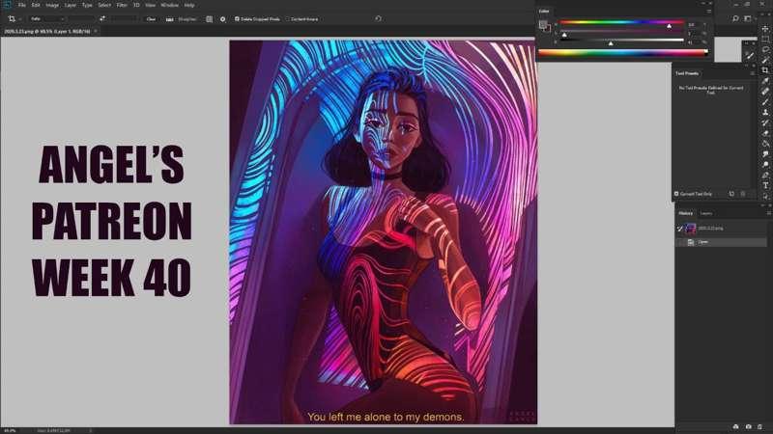This screenshot has width=773, height=434.
Task: Click the brightness value input field
Action: tap(693, 42)
